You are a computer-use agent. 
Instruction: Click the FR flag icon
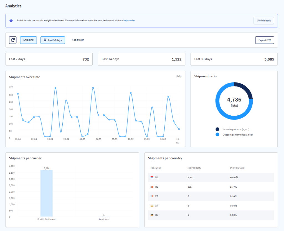point(152,196)
